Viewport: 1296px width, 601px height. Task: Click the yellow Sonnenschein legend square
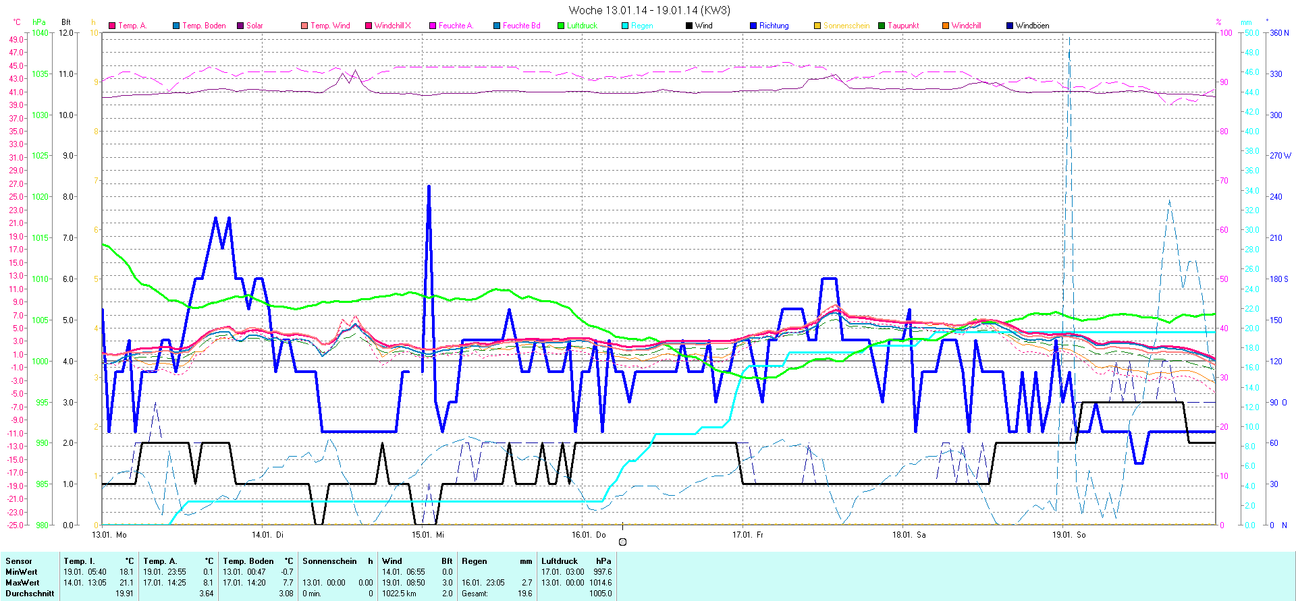coord(817,26)
